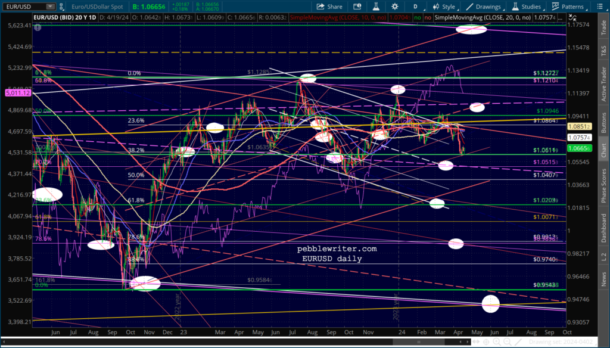This screenshot has width=610, height=348.
Task: Click the symbol link chain icon
Action: pyautogui.click(x=61, y=7)
